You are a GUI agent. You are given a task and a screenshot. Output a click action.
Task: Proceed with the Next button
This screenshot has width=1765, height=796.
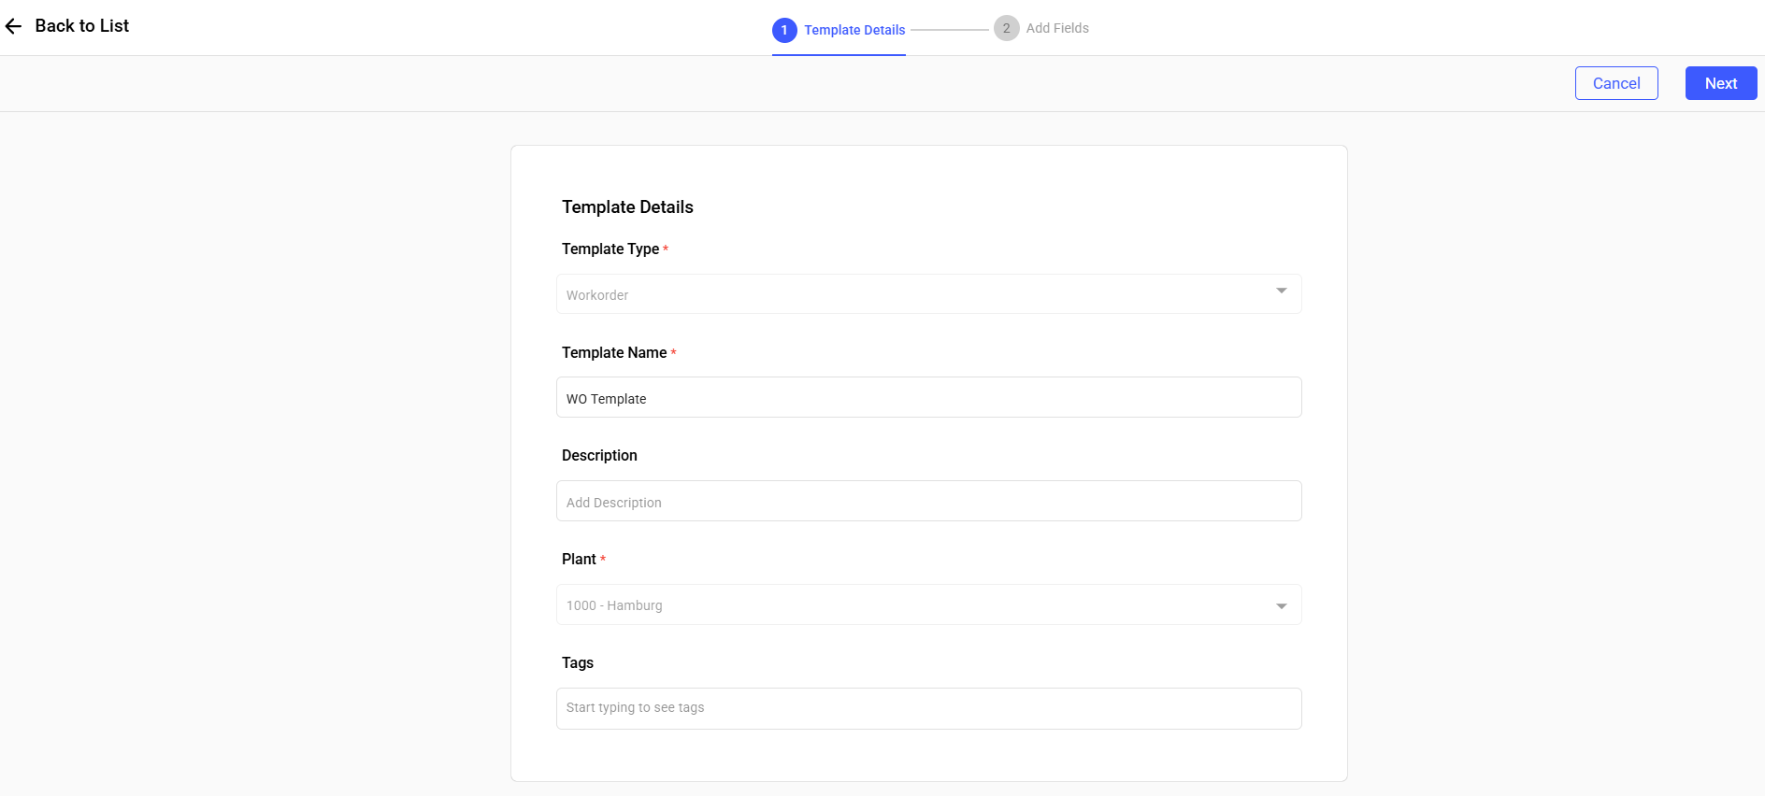coord(1720,83)
